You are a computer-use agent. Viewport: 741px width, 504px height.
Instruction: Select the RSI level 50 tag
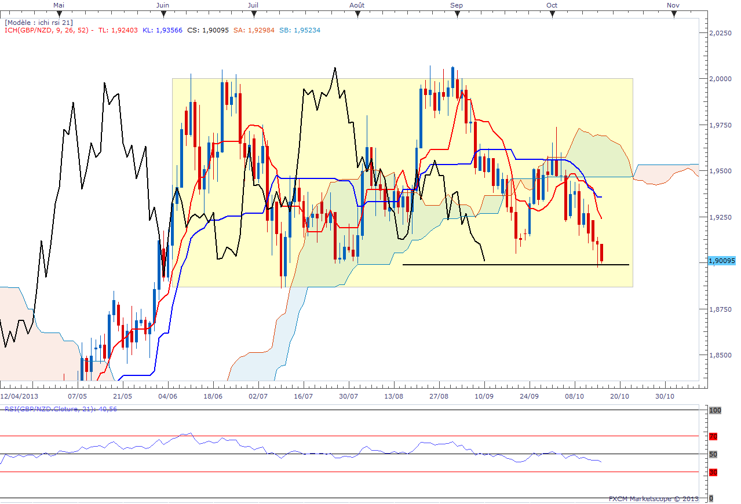[713, 454]
